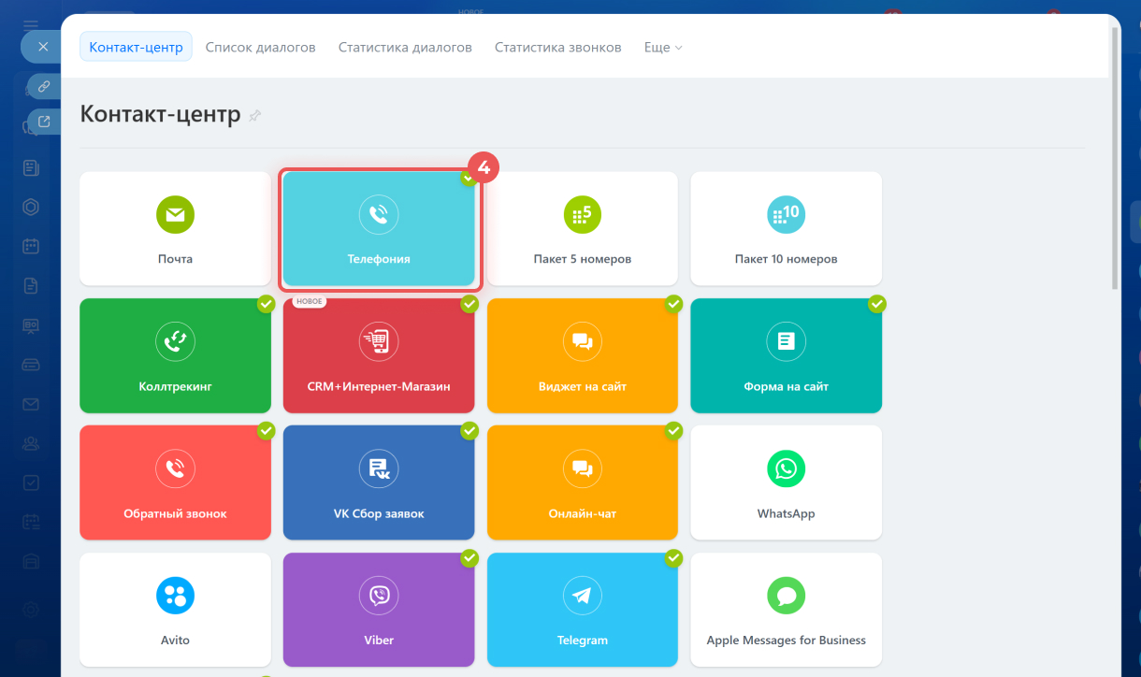Viewport: 1141px width, 677px height.
Task: Pin the Контакт-центр page with the pin icon
Action: (x=254, y=115)
